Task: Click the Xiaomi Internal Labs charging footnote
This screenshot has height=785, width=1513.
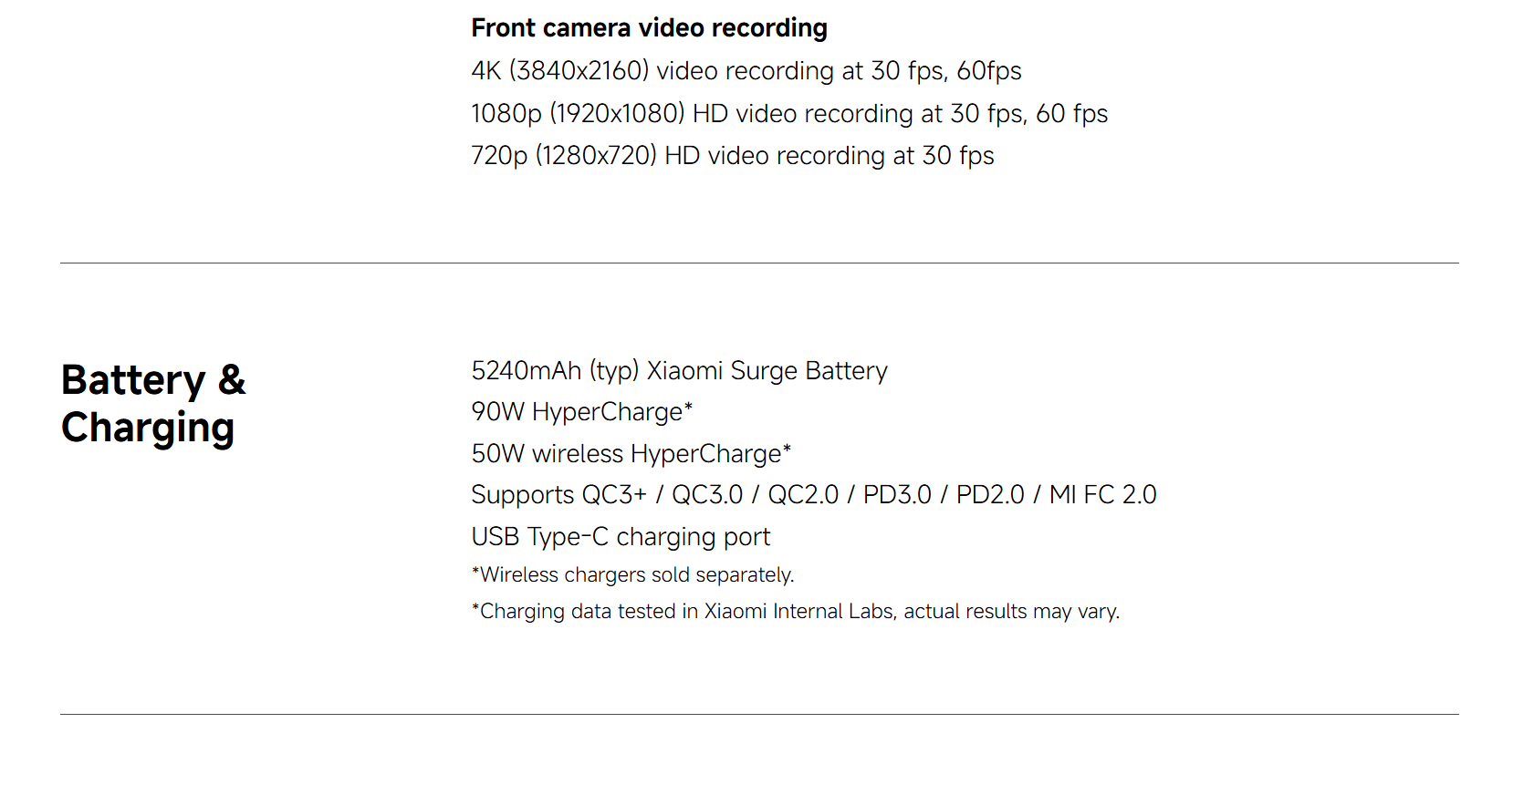Action: coord(795,612)
